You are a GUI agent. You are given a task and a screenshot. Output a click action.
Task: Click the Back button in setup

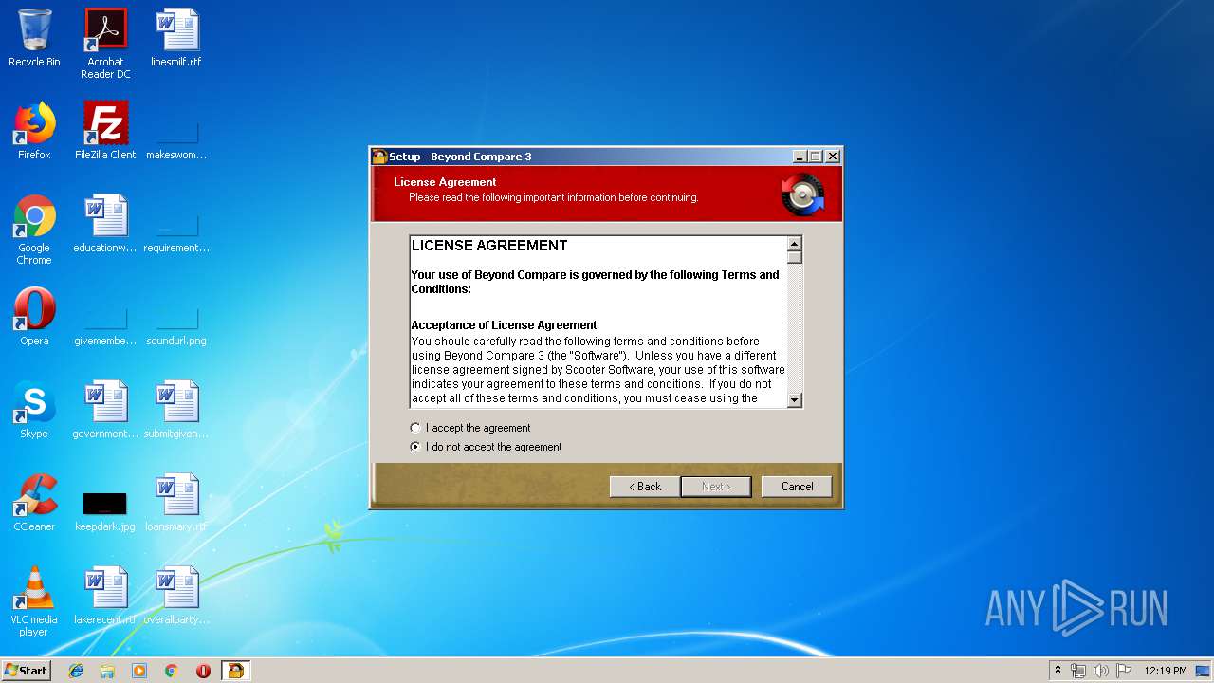coord(645,487)
